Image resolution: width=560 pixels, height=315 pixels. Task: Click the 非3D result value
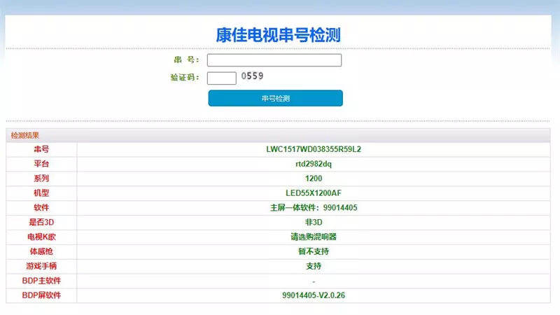tap(313, 222)
